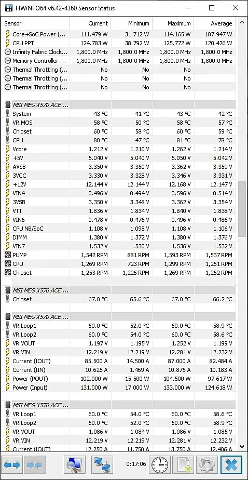The height and width of the screenshot is (480, 248).
Task: Select the CPU PPT sensor row
Action: (119, 43)
